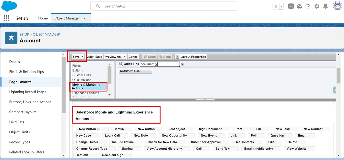
Task: Follow the OBJECT MANAGER breadcrumb link
Action: pos(47,34)
